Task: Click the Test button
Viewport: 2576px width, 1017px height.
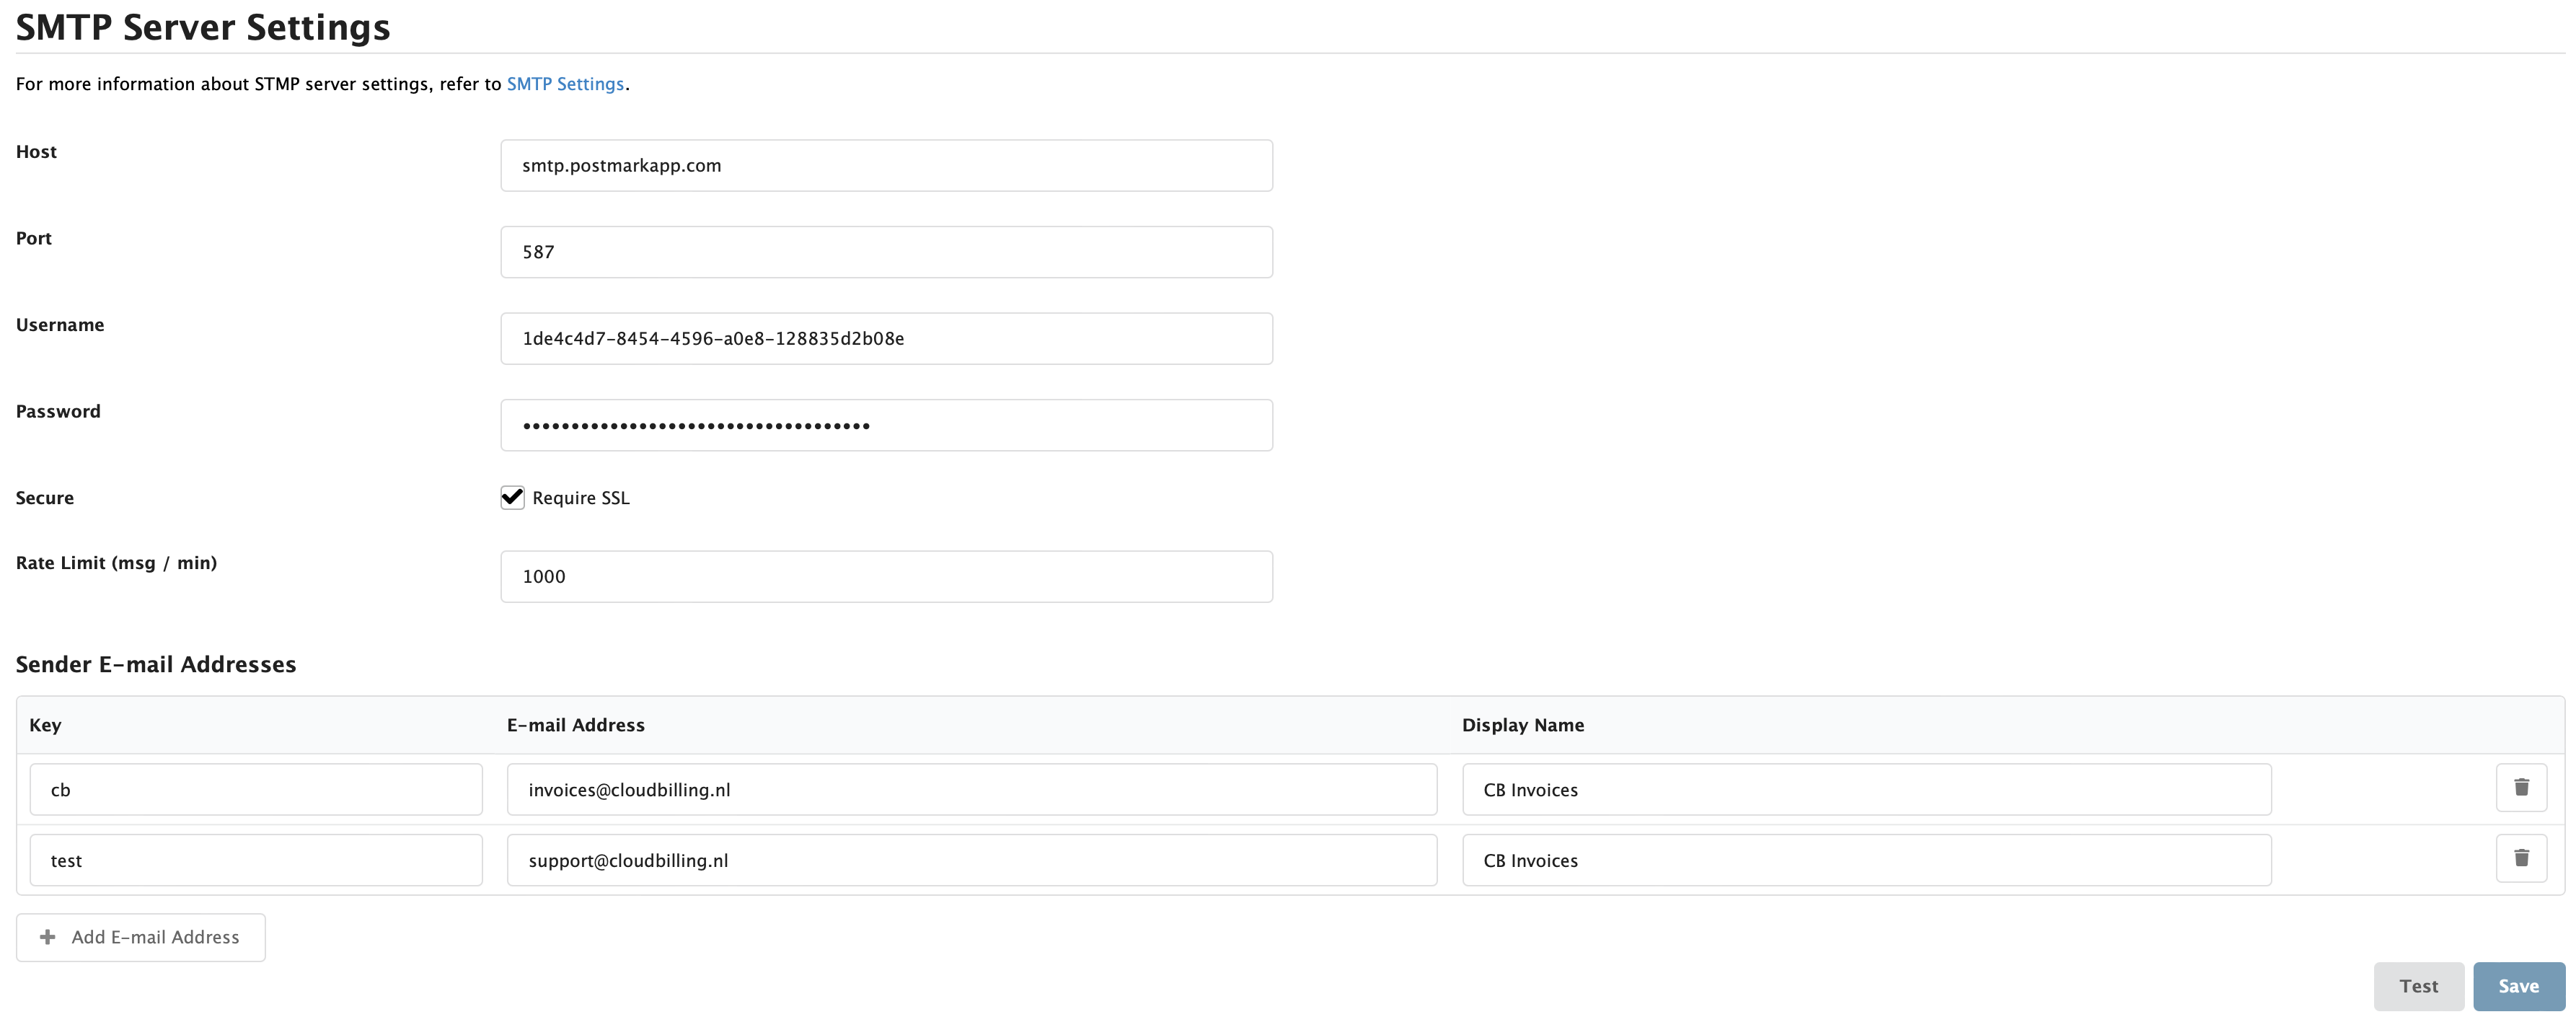Action: point(2419,986)
